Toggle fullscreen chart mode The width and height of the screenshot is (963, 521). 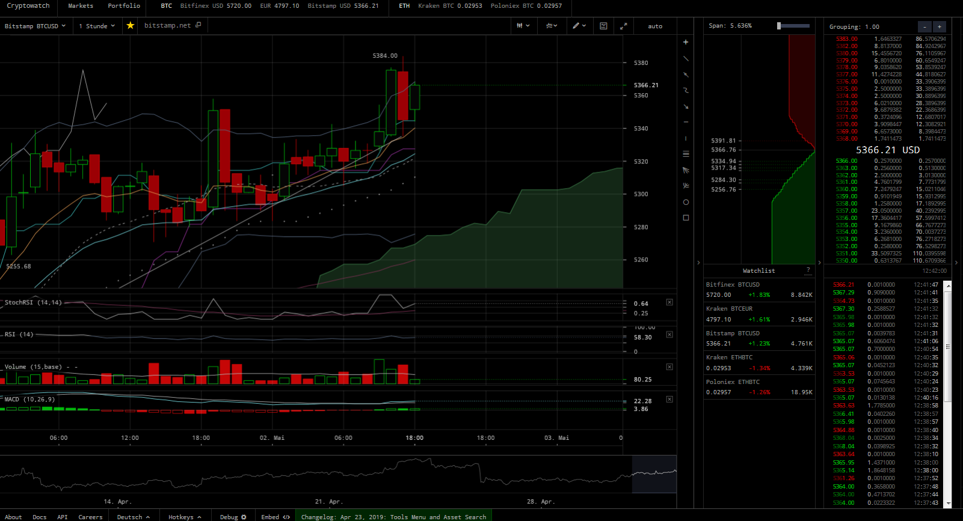pos(624,26)
